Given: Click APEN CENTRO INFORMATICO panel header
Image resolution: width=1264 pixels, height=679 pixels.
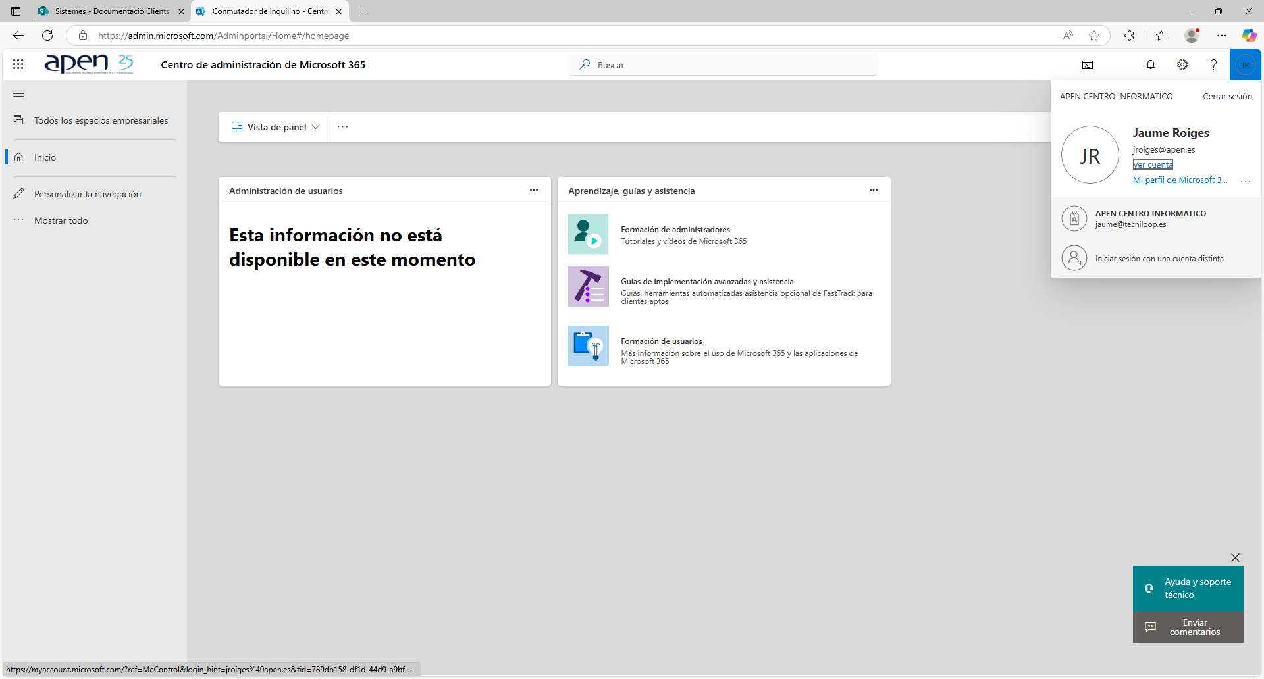Looking at the screenshot, I should click(1116, 96).
